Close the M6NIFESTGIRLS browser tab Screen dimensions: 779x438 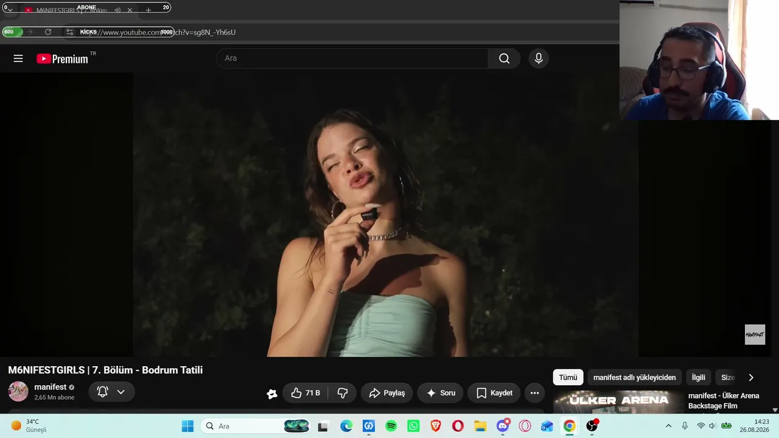[x=130, y=10]
